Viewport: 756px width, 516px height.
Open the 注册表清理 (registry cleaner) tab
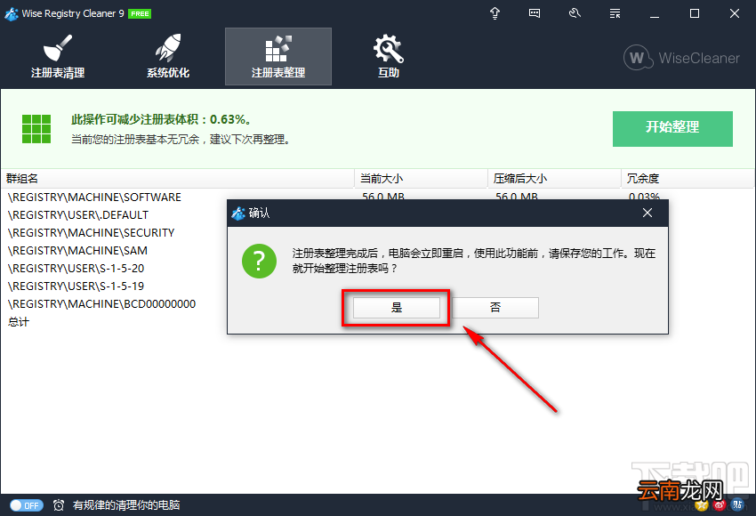(x=58, y=56)
